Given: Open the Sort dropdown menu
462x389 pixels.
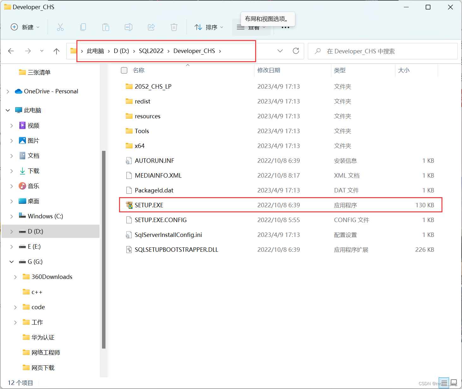Looking at the screenshot, I should click(209, 27).
